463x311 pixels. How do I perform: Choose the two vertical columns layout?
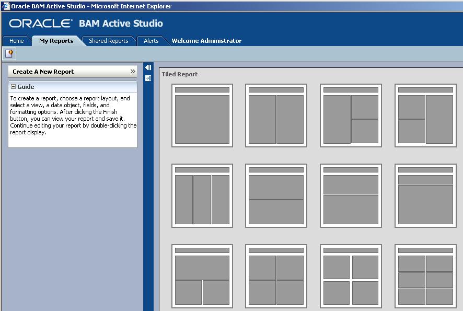click(276, 116)
